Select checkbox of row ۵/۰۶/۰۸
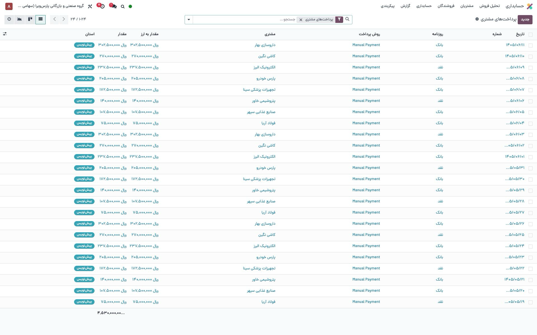This screenshot has height=335, width=537. [x=531, y=79]
